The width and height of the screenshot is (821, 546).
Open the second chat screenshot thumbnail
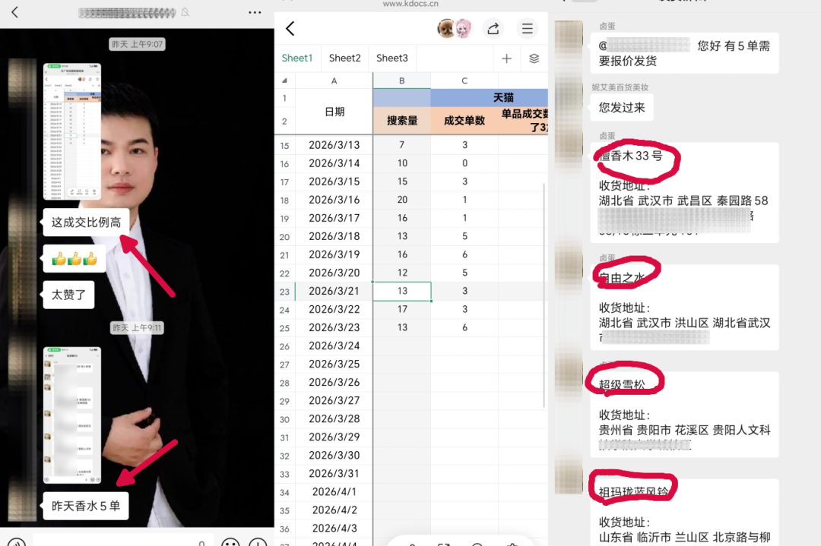72,415
